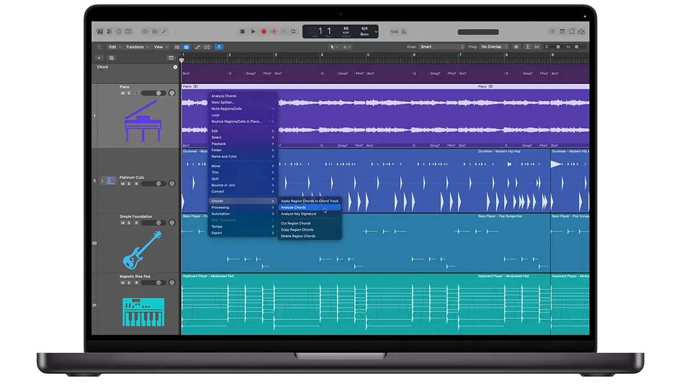Open the Edit menu in tracks area
The height and width of the screenshot is (384, 681).
(114, 47)
